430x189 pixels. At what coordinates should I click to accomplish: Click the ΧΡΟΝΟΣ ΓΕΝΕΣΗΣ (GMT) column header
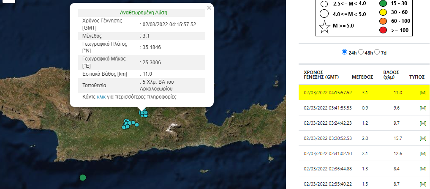click(321, 74)
